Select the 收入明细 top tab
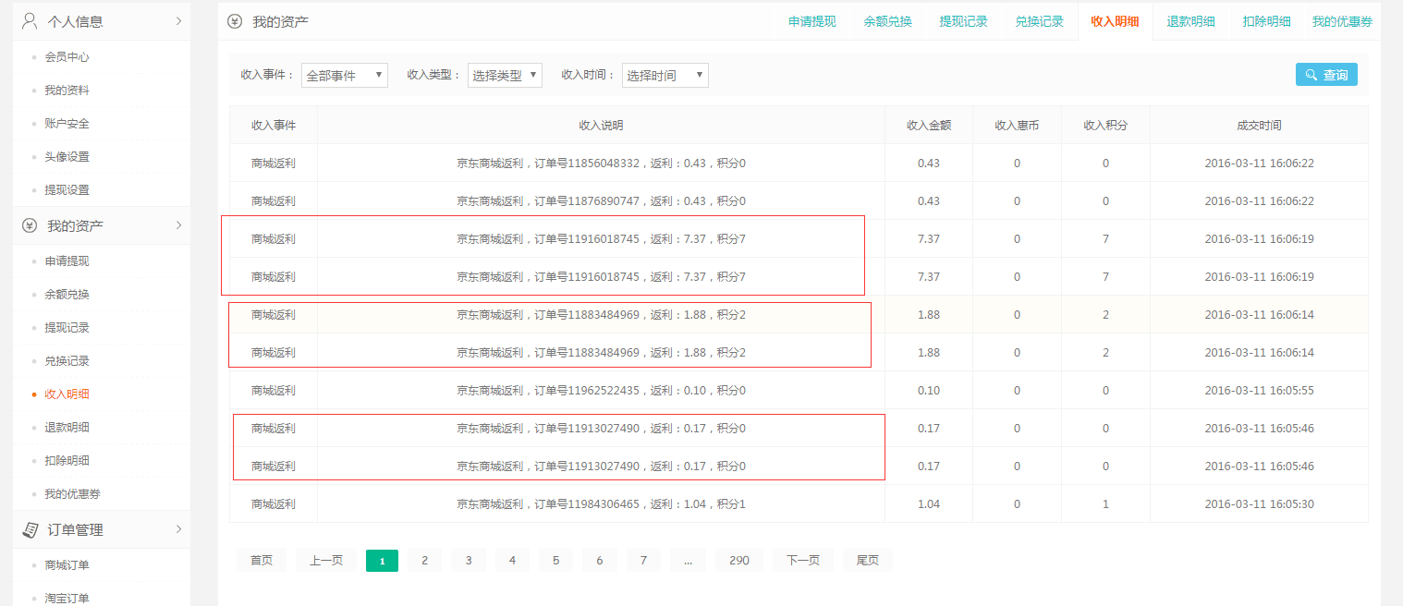The image size is (1403, 606). tap(1115, 21)
